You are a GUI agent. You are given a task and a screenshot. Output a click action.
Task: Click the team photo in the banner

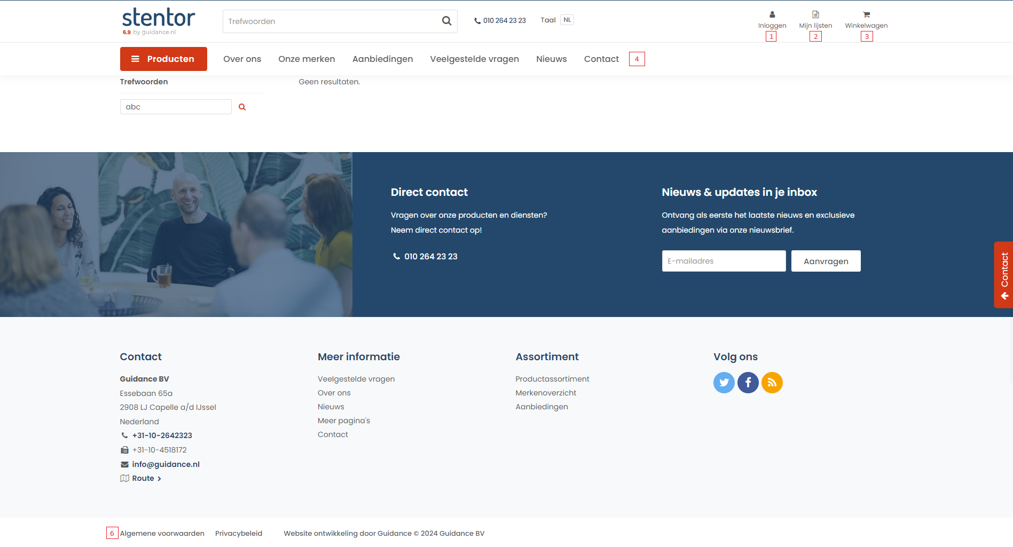(x=176, y=234)
